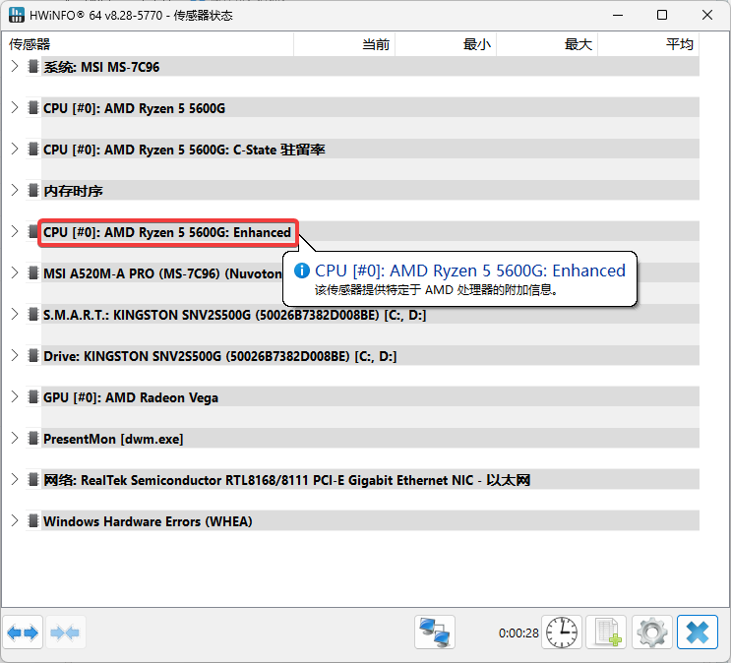The height and width of the screenshot is (663, 731).
Task: Click the tooltip text 该传感器提供特定于 AMD 处理器的附加信息
Action: click(x=437, y=290)
